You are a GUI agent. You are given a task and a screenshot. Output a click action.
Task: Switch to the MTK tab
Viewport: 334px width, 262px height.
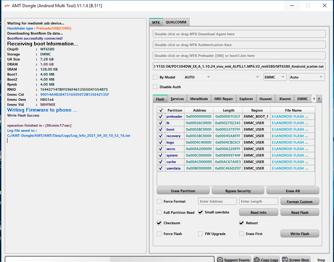click(156, 22)
